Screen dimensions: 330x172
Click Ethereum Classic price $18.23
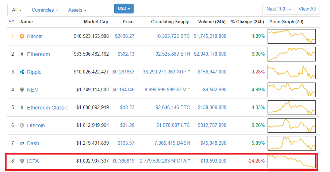tap(127, 107)
